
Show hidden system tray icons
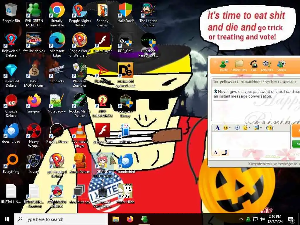point(241,219)
